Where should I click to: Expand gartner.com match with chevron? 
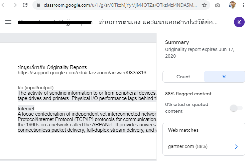pyautogui.click(x=236, y=147)
